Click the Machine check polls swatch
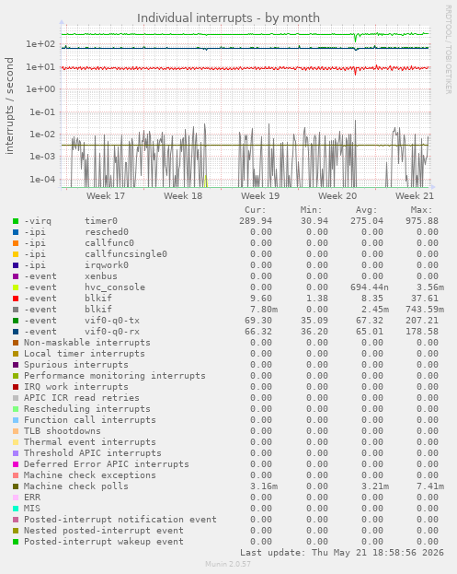 point(16,486)
